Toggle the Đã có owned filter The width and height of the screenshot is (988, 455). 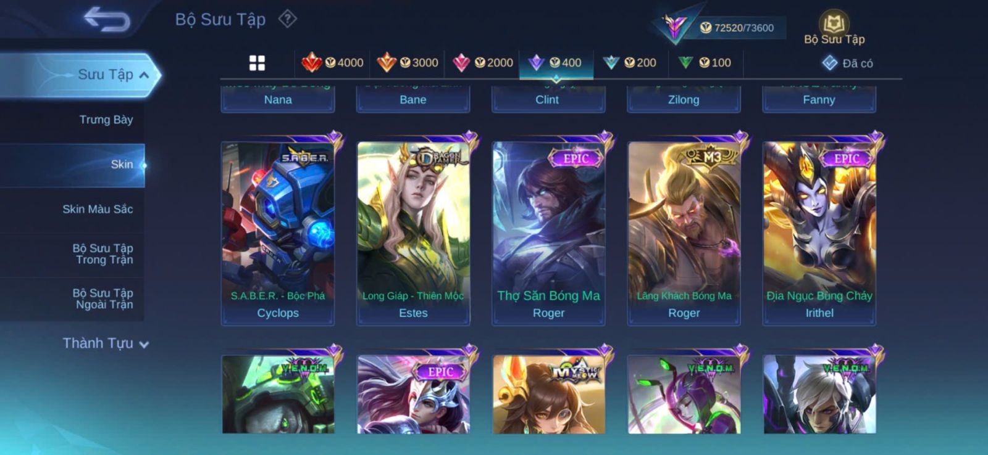(x=847, y=63)
